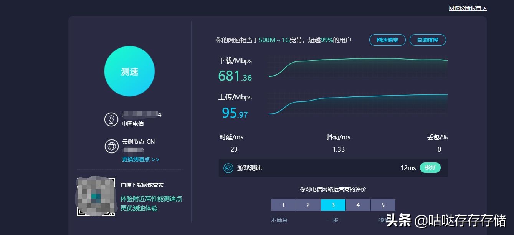Open 网速课堂
Viewport: 514px width, 235px height.
[x=387, y=40]
